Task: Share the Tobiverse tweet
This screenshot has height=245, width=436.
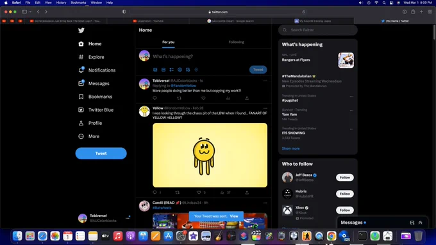Action: click(x=247, y=98)
